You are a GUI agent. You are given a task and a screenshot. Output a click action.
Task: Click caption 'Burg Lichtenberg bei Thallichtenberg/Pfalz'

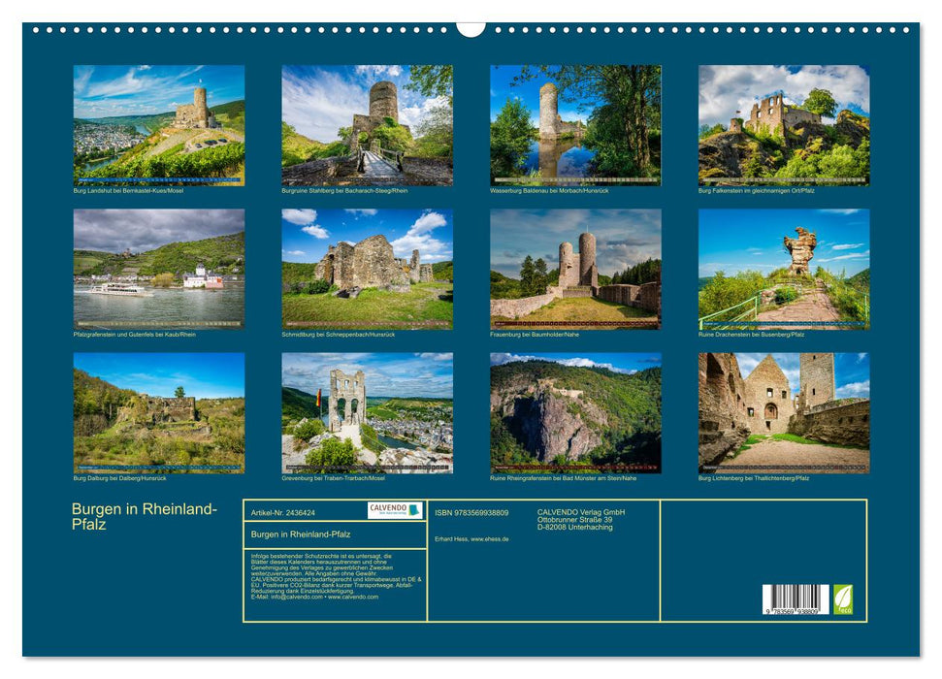coord(754,478)
